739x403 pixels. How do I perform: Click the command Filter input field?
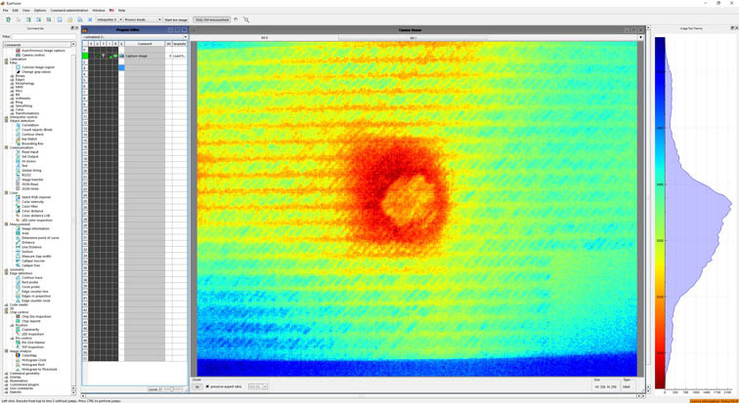[x=43, y=37]
